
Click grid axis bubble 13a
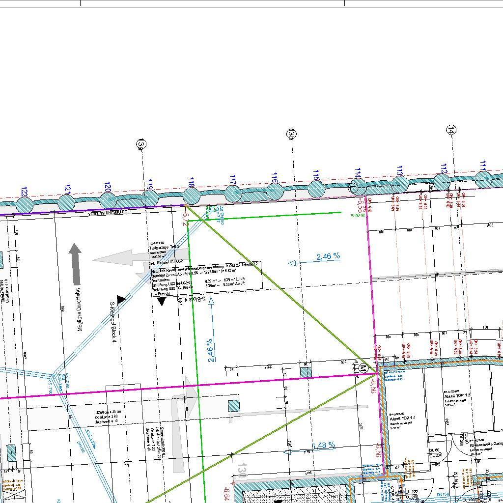point(141,144)
